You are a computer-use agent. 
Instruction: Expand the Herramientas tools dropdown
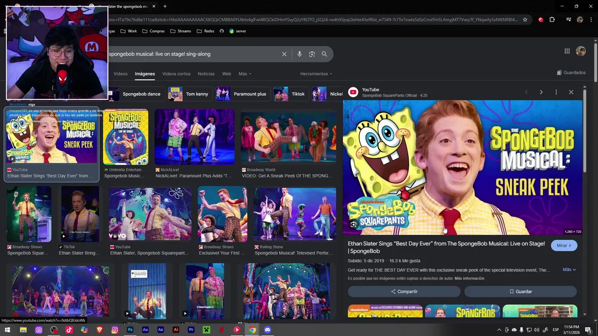coord(316,74)
